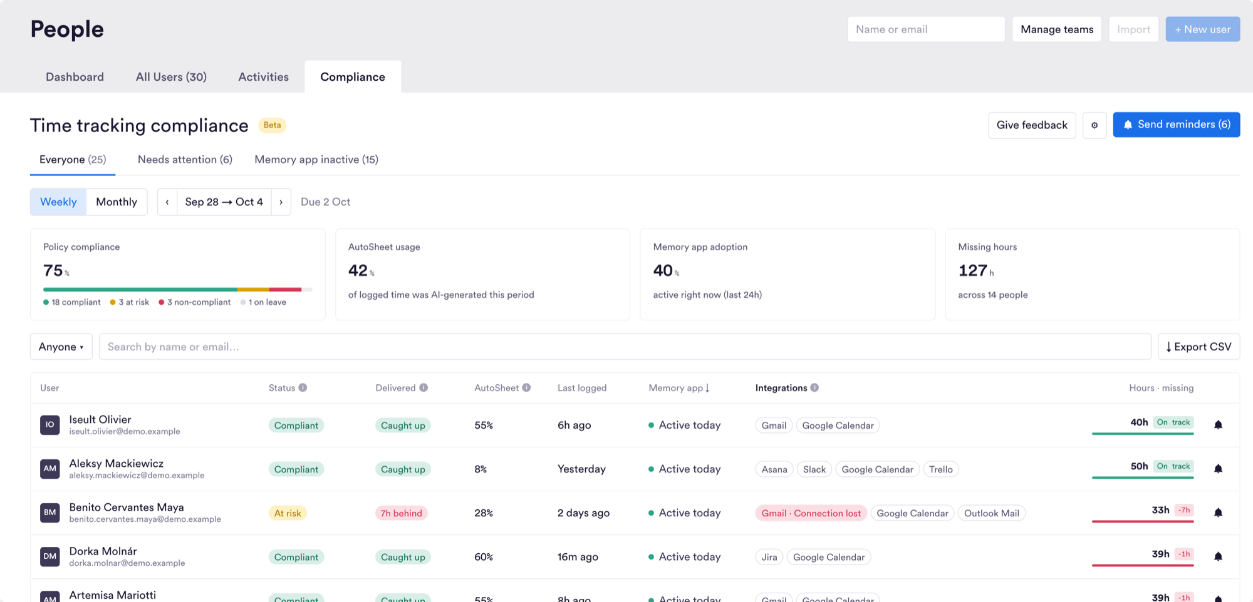Click the 3 non-compliant legend item
1253x602 pixels.
195,302
